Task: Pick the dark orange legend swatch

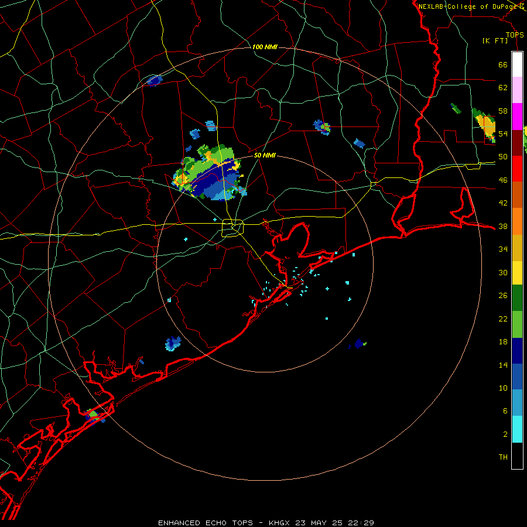Action: [517, 195]
